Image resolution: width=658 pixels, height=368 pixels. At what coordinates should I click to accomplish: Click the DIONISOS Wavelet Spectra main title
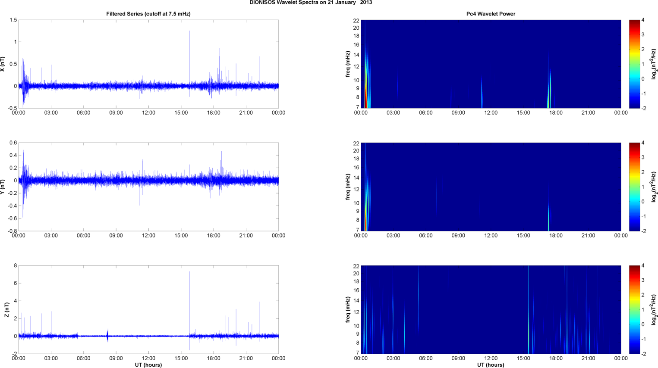[311, 3]
